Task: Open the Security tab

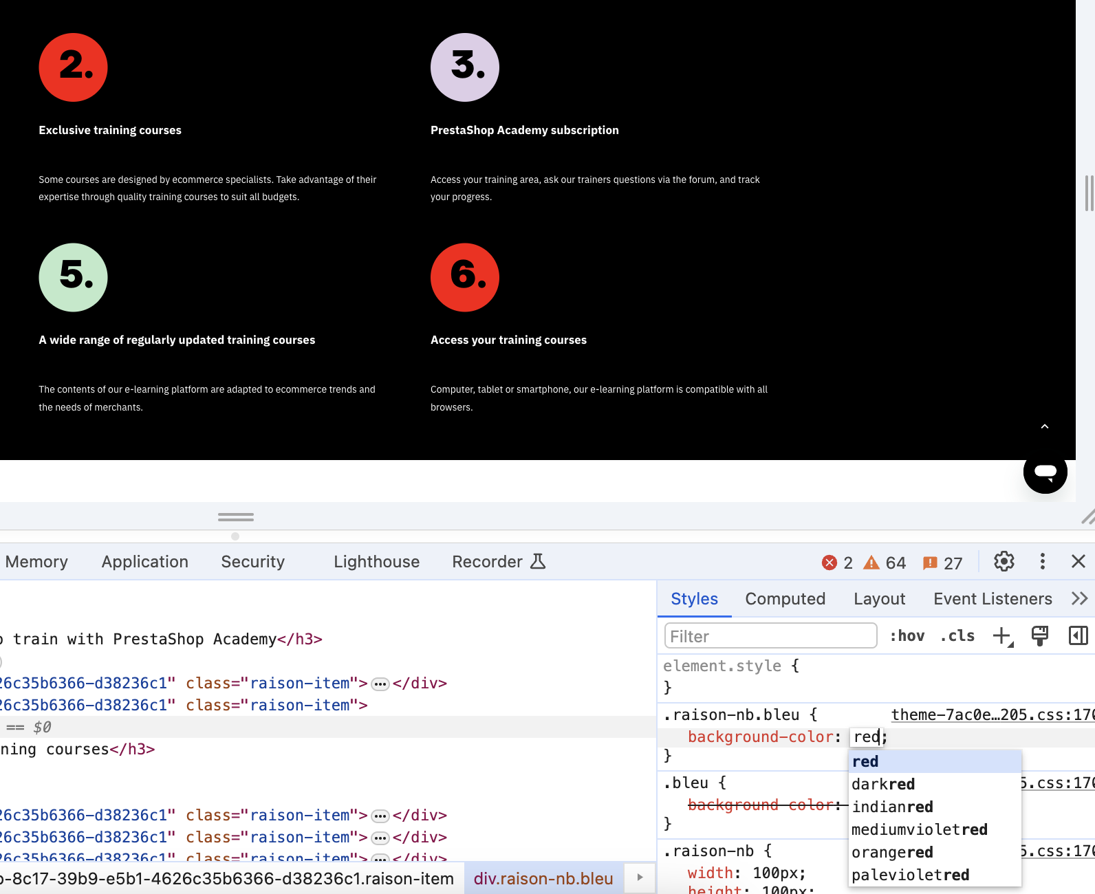Action: point(253,562)
